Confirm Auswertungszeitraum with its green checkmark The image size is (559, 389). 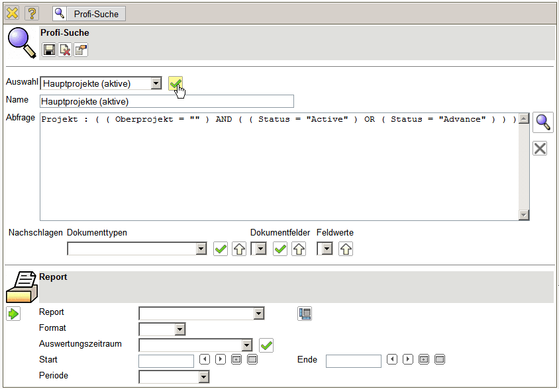(266, 345)
